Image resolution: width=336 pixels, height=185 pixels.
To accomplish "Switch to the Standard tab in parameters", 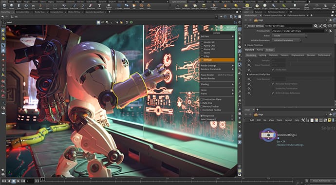I will click(249, 50).
